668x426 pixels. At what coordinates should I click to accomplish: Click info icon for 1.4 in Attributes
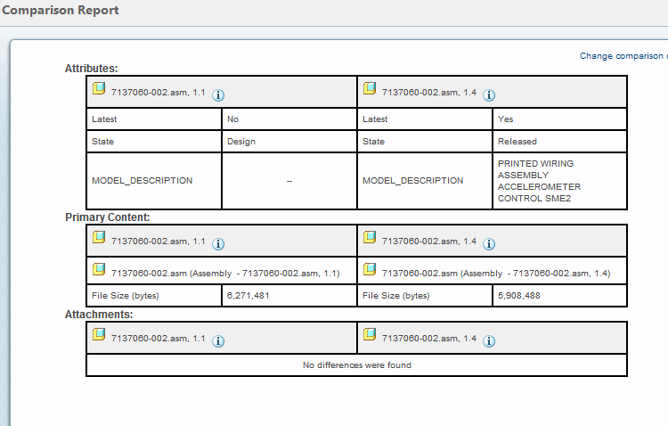point(489,95)
